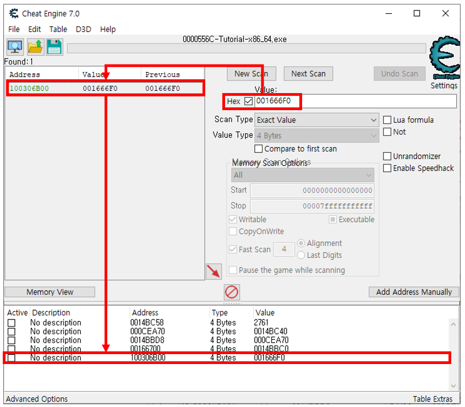Viewport: 465px width, 407px height.
Task: Activate the entry with address 0014BBD8
Action: click(x=12, y=340)
